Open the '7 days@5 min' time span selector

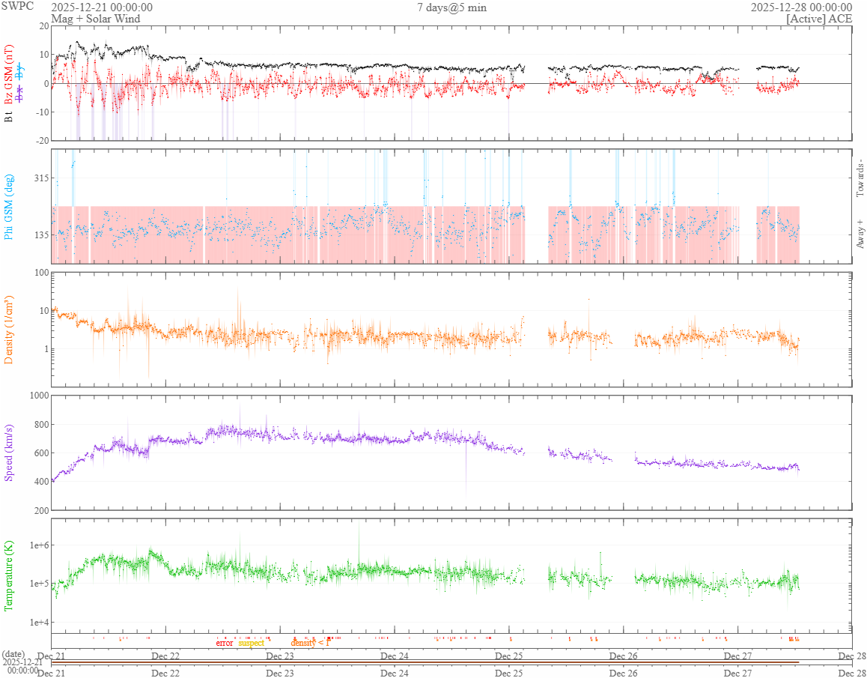(x=451, y=7)
